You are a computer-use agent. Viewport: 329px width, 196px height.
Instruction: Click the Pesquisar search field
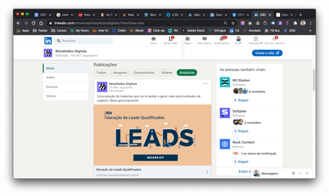pos(83,41)
